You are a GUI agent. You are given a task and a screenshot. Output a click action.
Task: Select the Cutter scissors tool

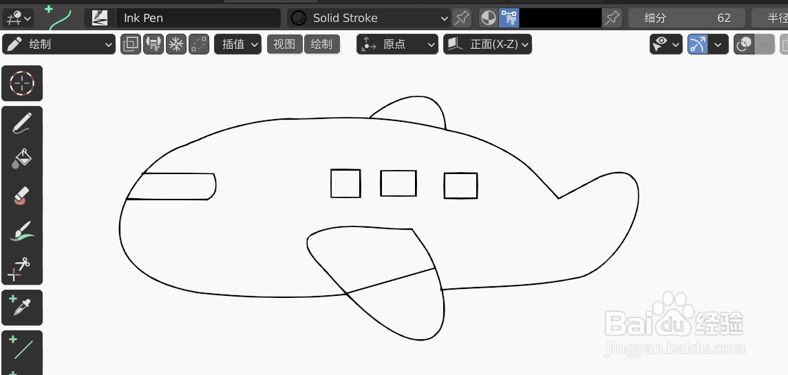click(x=22, y=267)
